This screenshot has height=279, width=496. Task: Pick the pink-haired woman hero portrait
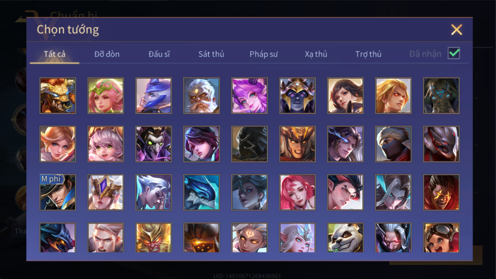(x=297, y=192)
